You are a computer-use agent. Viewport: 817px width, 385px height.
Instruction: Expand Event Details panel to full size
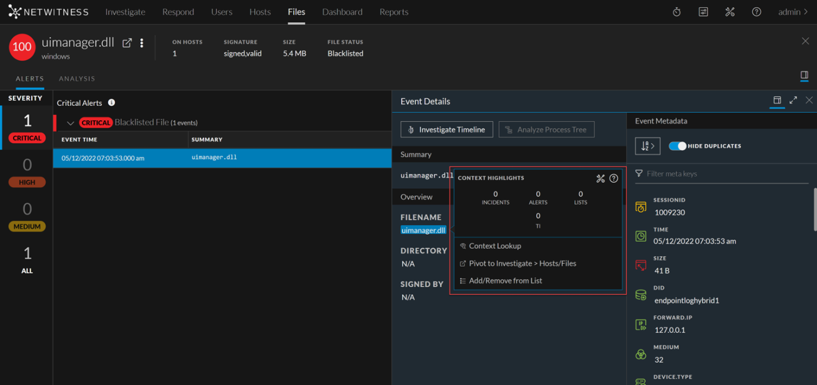click(793, 100)
